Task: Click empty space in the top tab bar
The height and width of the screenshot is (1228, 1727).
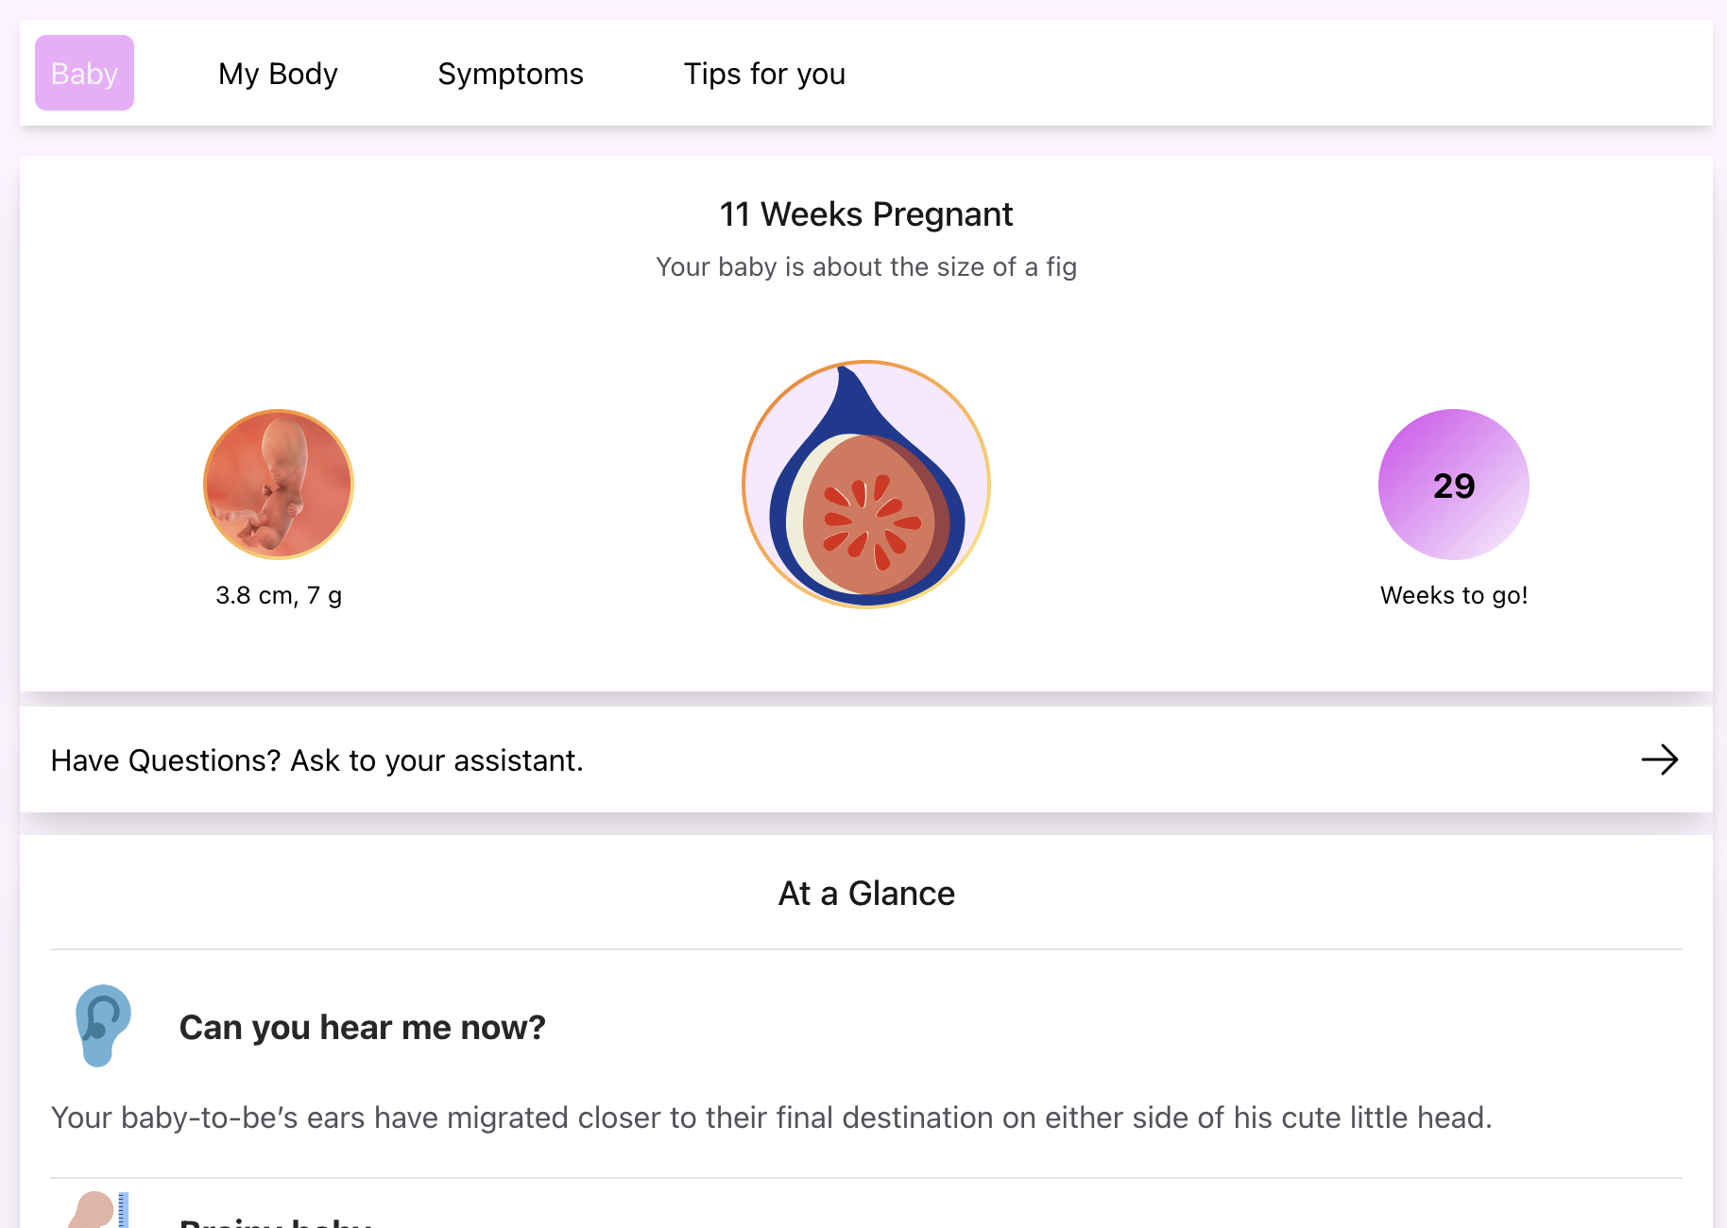Action: (1275, 74)
